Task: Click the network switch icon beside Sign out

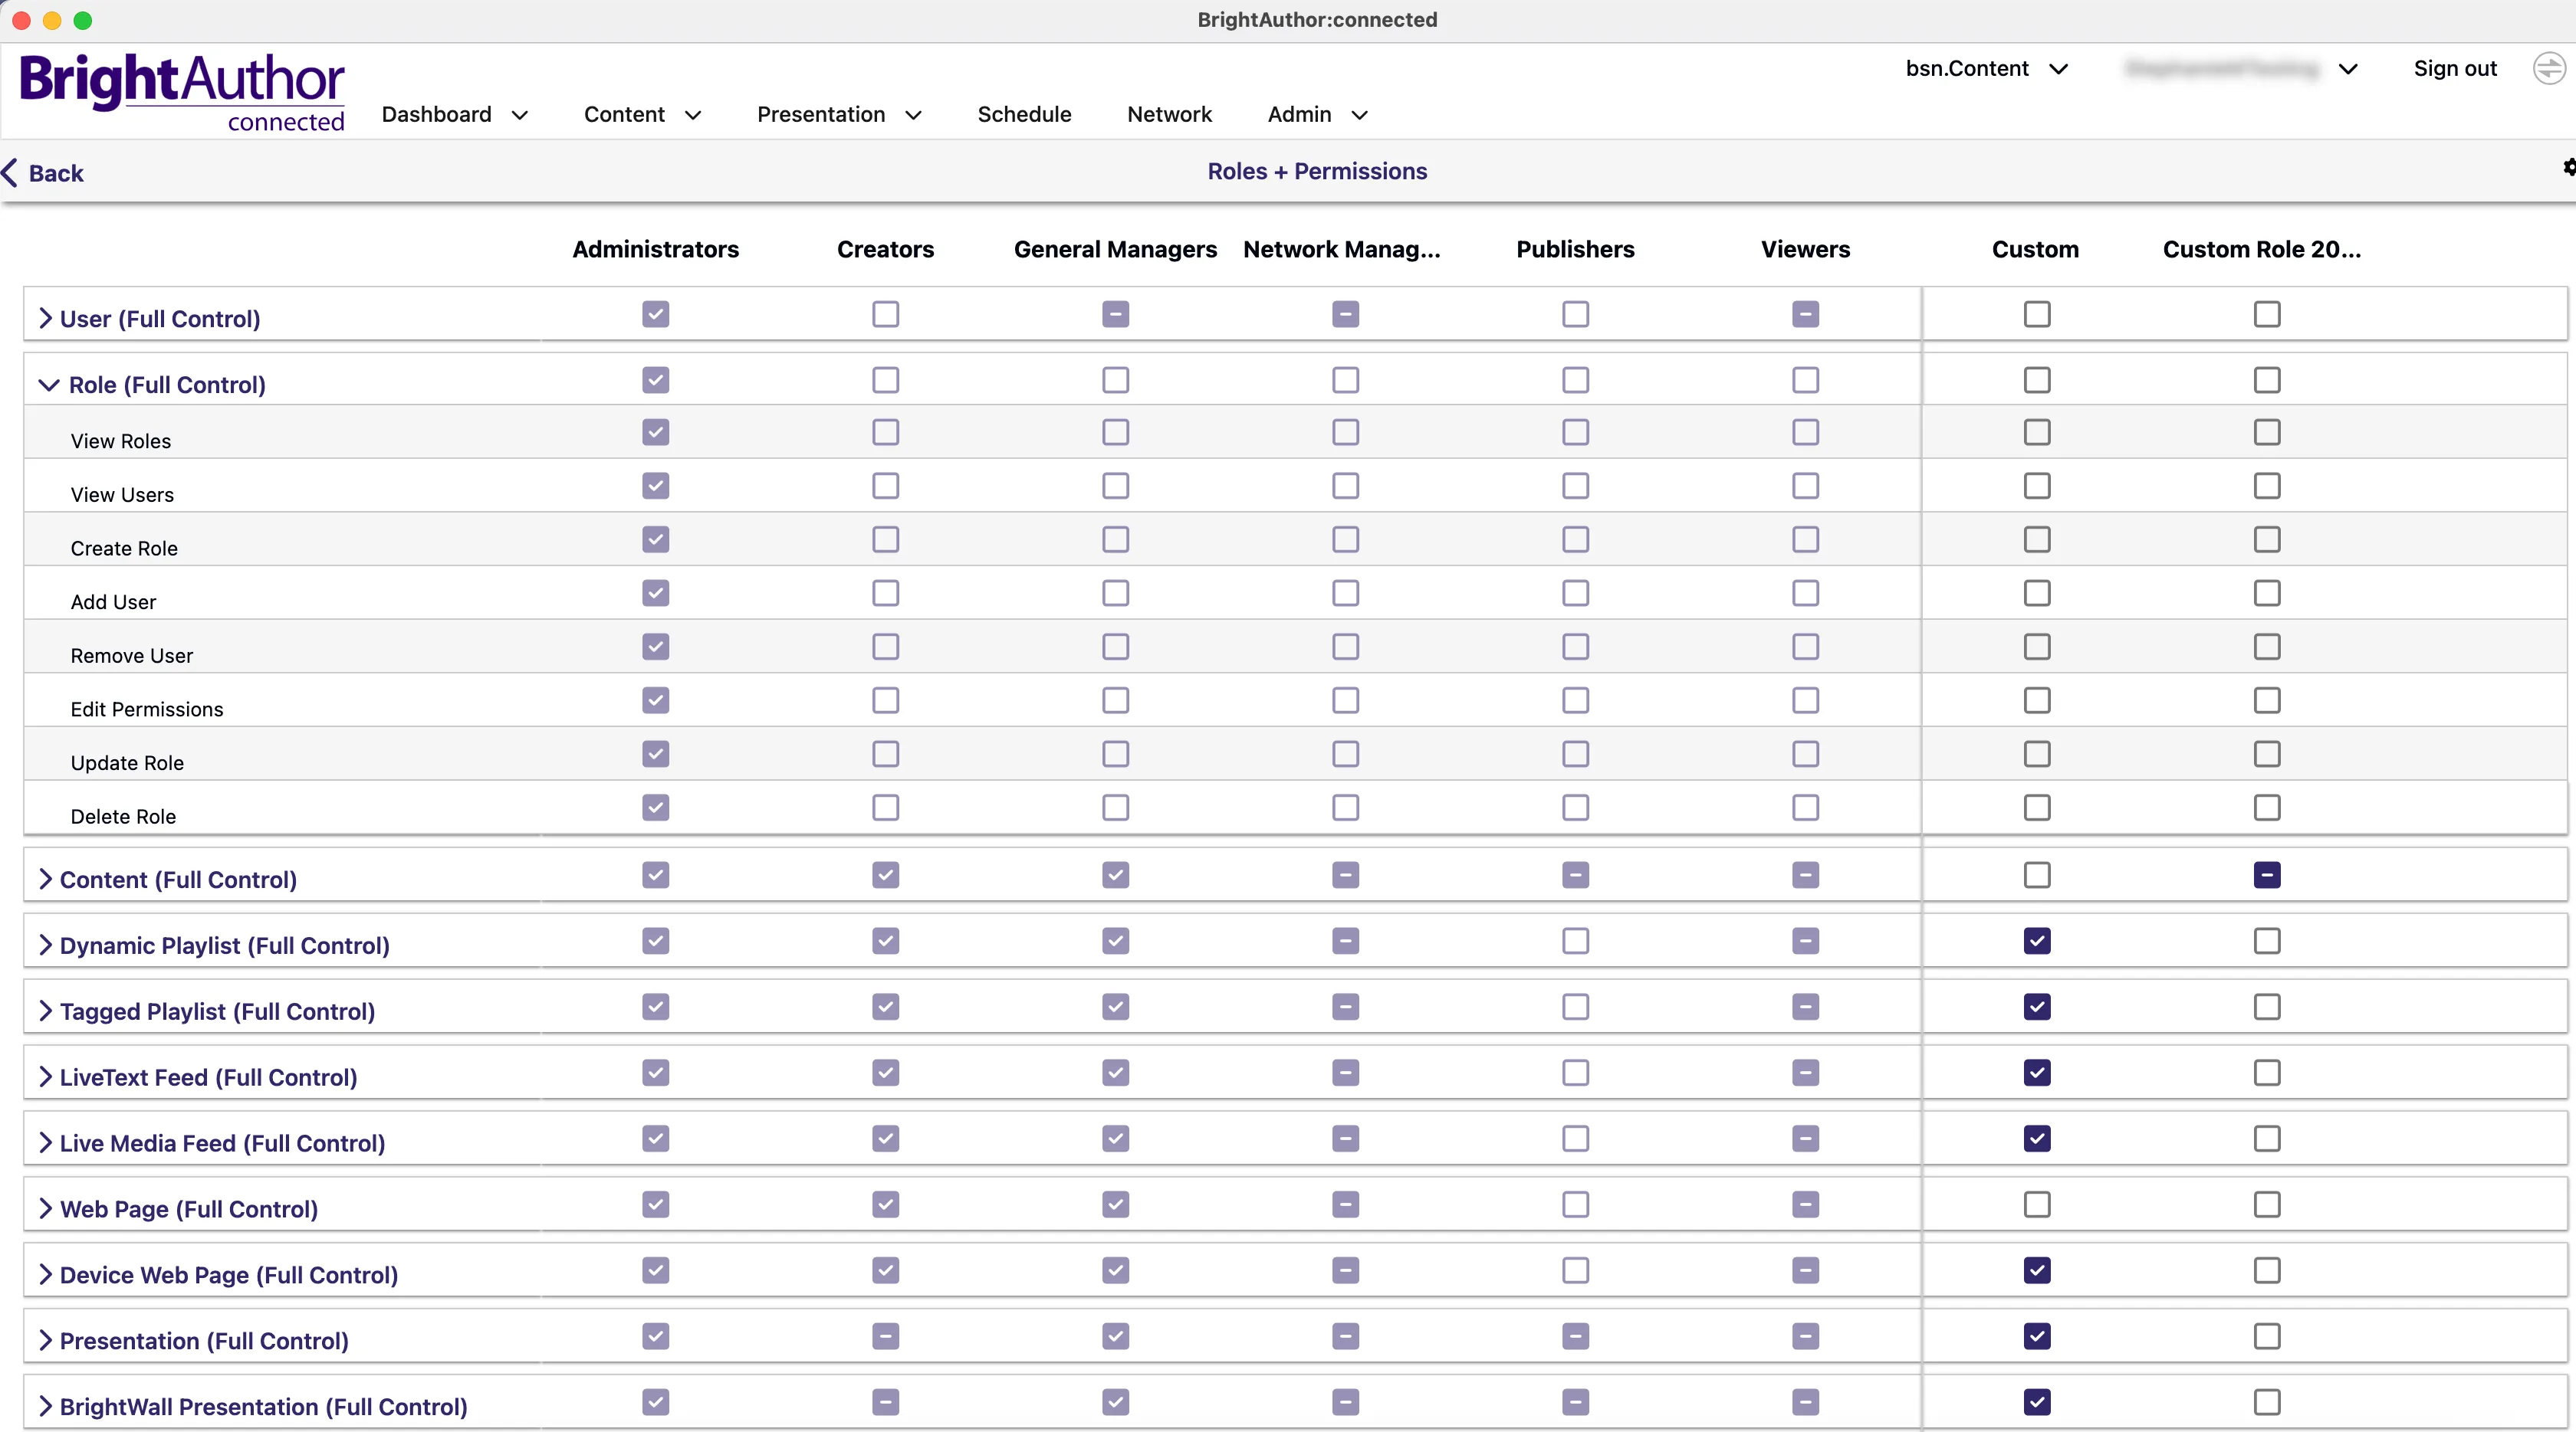Action: (2548, 69)
